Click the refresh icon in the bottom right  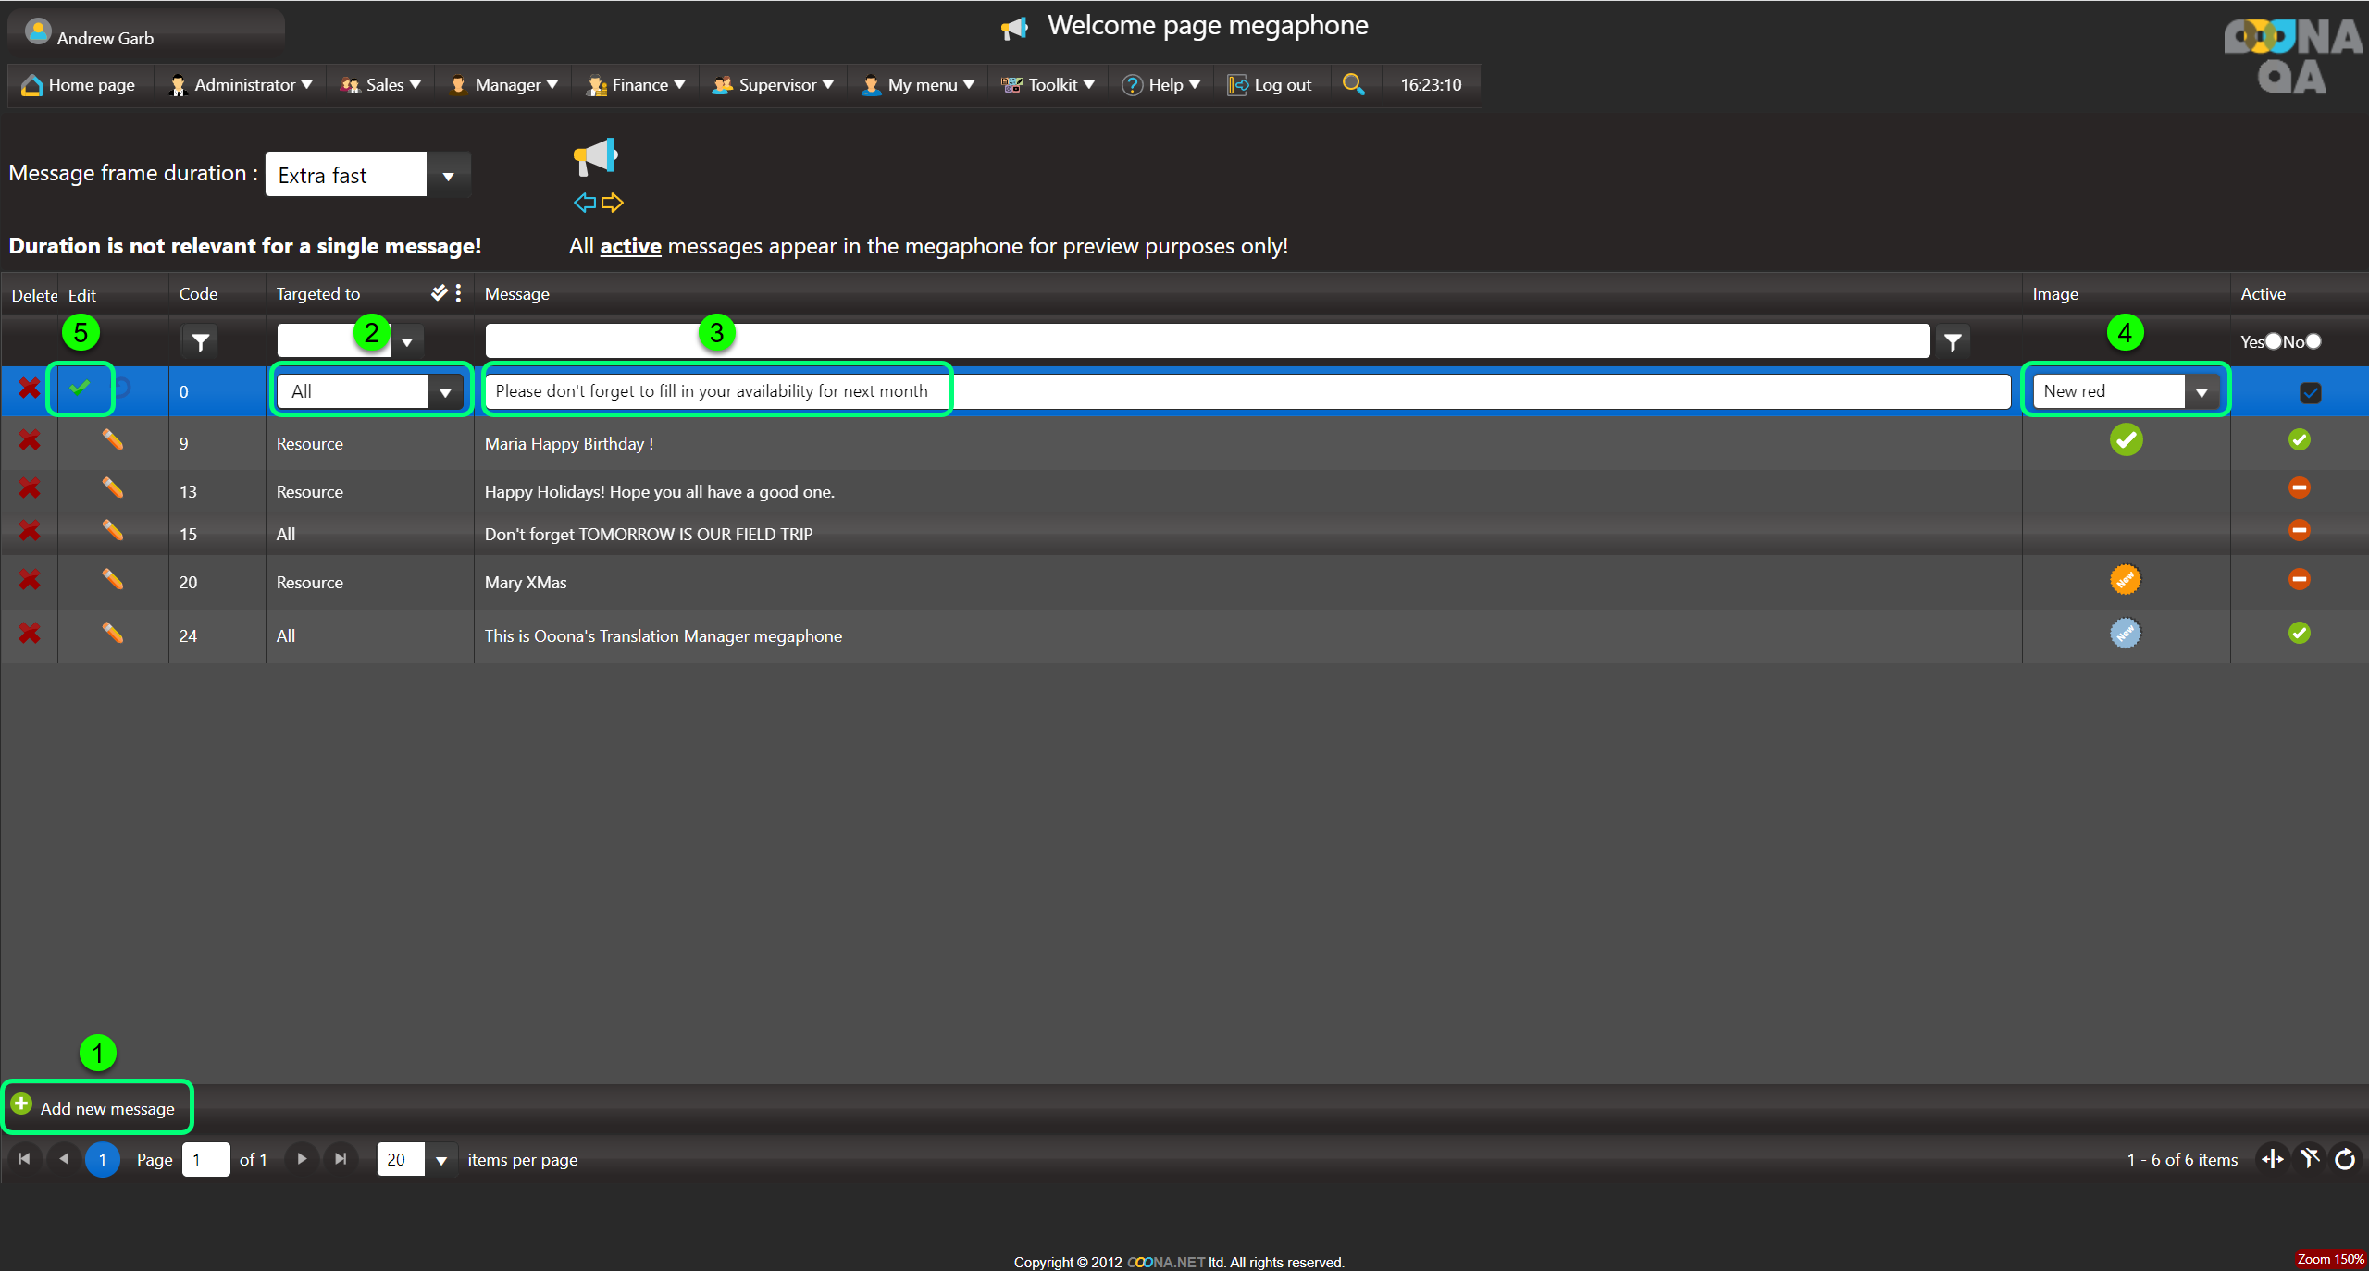[2345, 1159]
